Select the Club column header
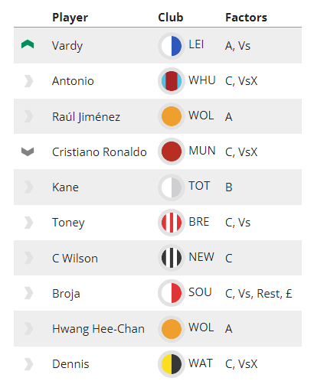This screenshot has width=324, height=381. tap(171, 18)
